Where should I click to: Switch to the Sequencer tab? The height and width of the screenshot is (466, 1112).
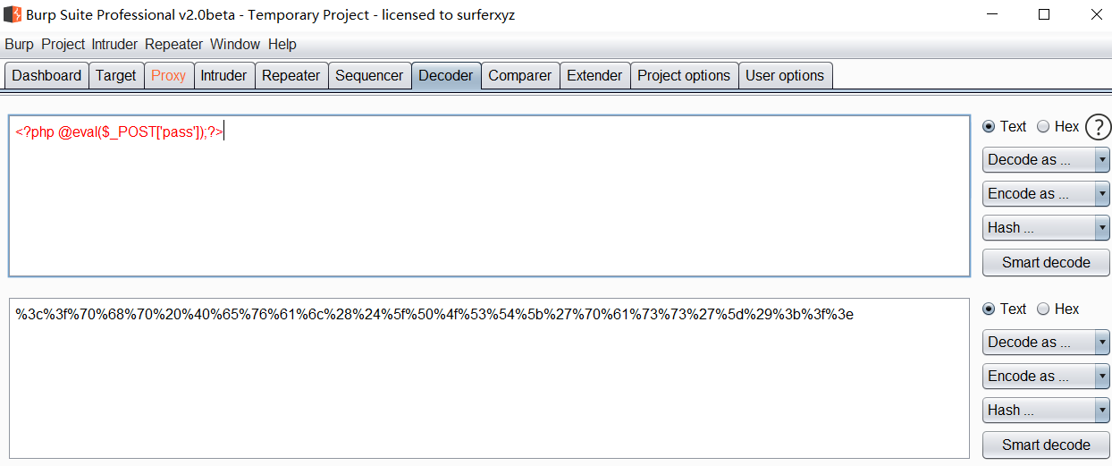(x=369, y=76)
